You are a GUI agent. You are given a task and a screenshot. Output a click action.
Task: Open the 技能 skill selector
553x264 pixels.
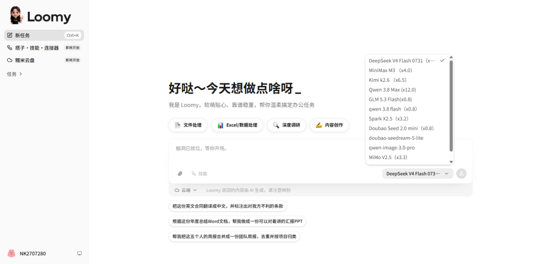click(x=200, y=174)
